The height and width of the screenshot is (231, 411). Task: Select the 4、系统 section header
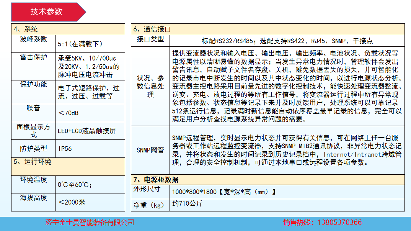[68, 29]
